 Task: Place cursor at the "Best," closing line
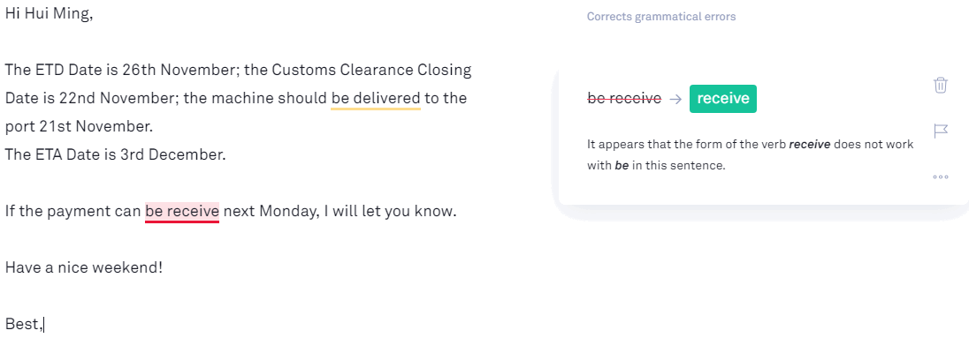tap(24, 324)
